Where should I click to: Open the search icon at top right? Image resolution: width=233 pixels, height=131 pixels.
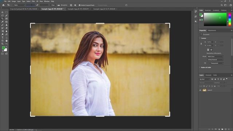coord(222,5)
